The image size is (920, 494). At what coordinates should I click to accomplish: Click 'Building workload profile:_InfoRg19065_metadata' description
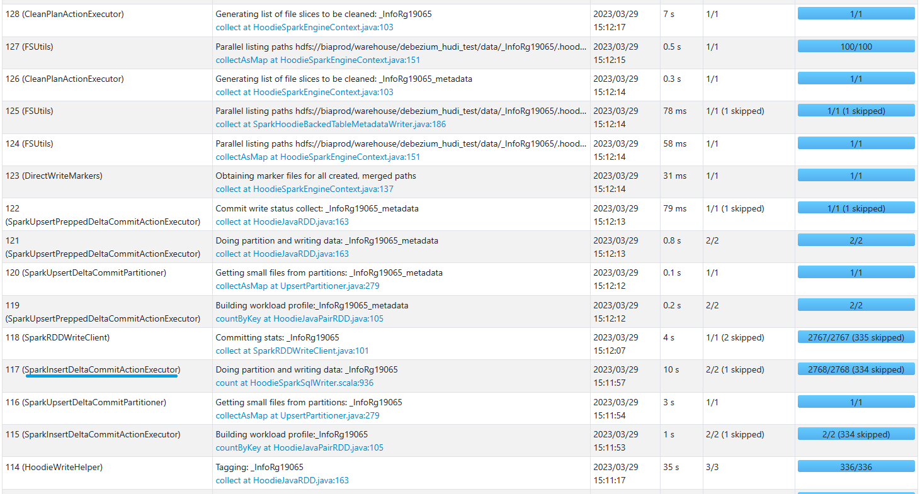pos(312,306)
